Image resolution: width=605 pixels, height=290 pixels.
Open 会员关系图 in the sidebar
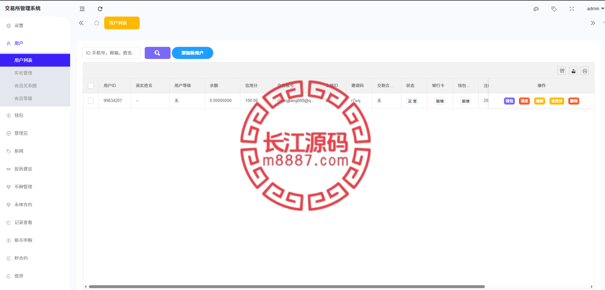[35, 86]
